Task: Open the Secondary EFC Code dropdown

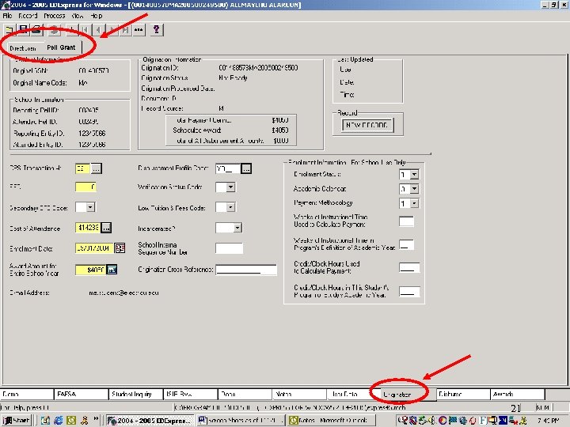Action: click(x=90, y=207)
